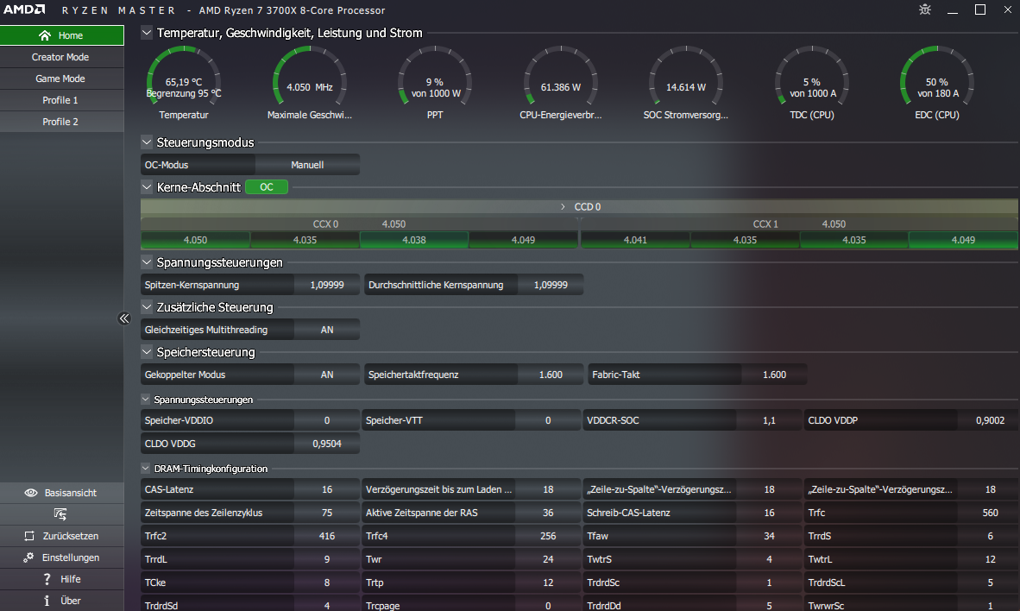Click the gear icon for Einstellungen
Viewport: 1020px width, 611px height.
(28, 557)
